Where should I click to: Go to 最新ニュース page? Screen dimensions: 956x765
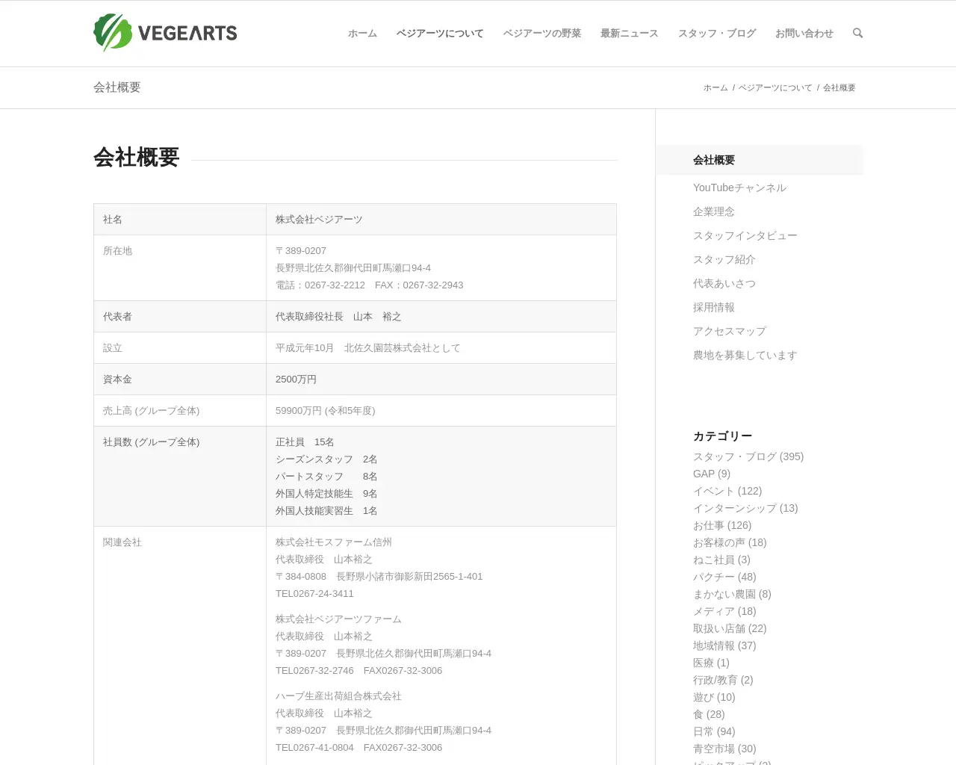pos(629,34)
